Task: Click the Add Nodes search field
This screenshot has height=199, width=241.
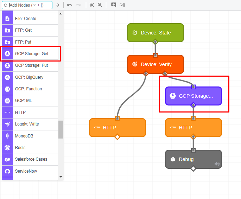Action: pyautogui.click(x=27, y=5)
